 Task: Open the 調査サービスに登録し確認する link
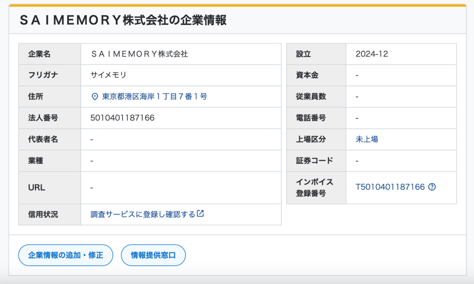tap(143, 214)
